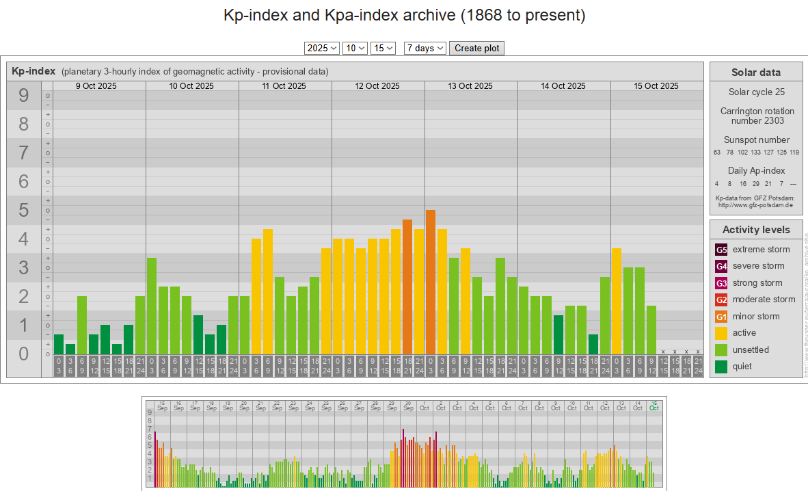The image size is (808, 491).
Task: Click the 12 Oct 2025 date header
Action: coord(377,86)
